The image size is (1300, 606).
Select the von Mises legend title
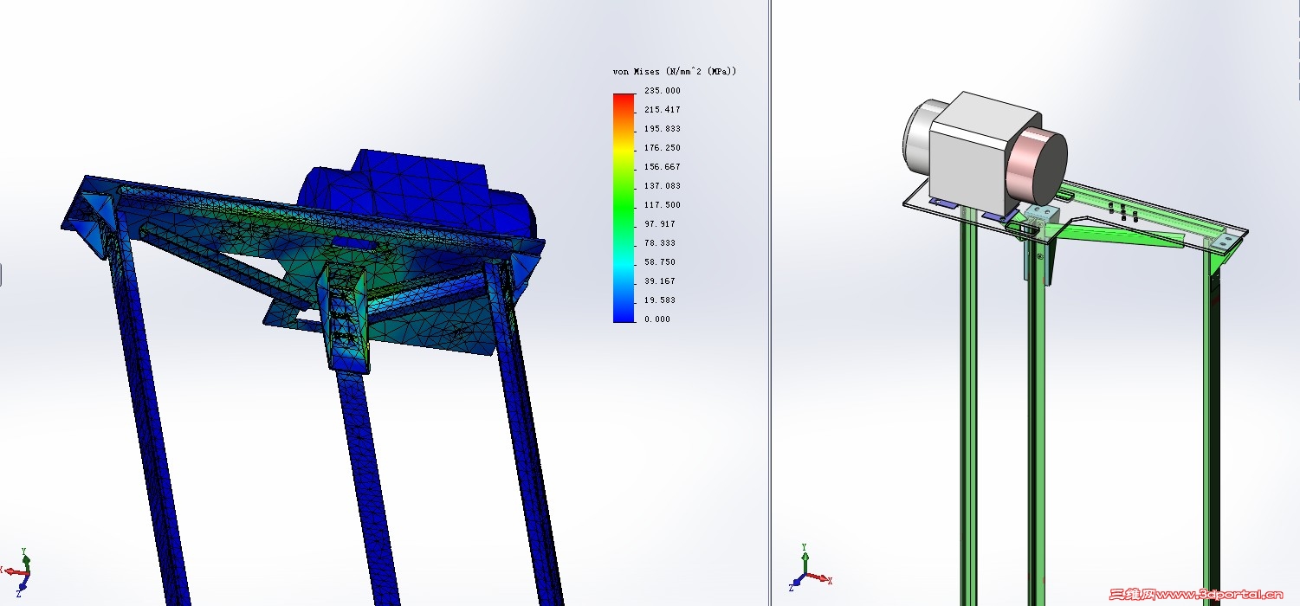[x=674, y=71]
